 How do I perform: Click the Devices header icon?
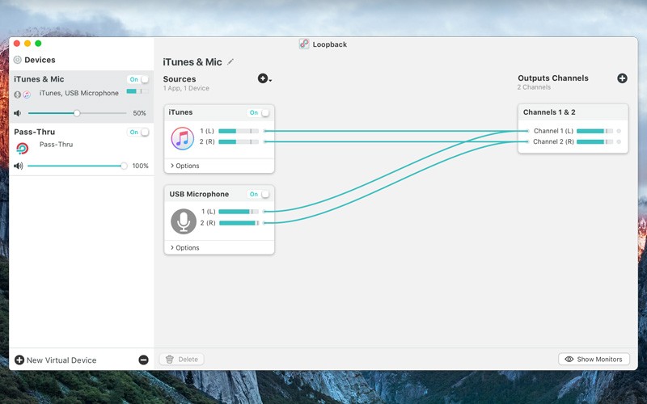point(17,60)
